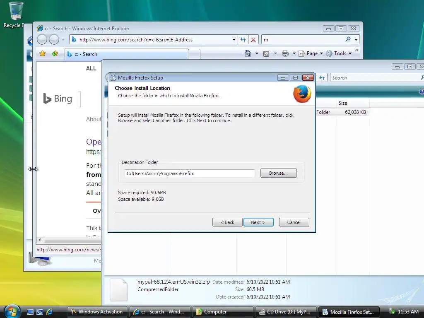Viewport: 424px width, 318px height.
Task: Open the IE Tools menu
Action: click(339, 53)
